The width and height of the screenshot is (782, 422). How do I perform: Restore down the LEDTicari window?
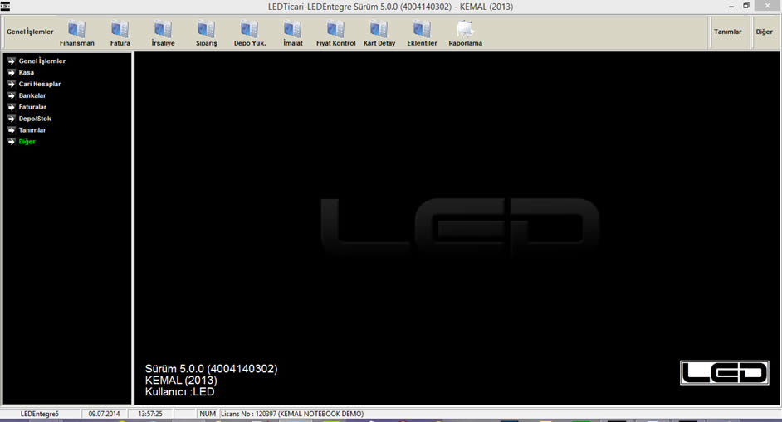746,6
